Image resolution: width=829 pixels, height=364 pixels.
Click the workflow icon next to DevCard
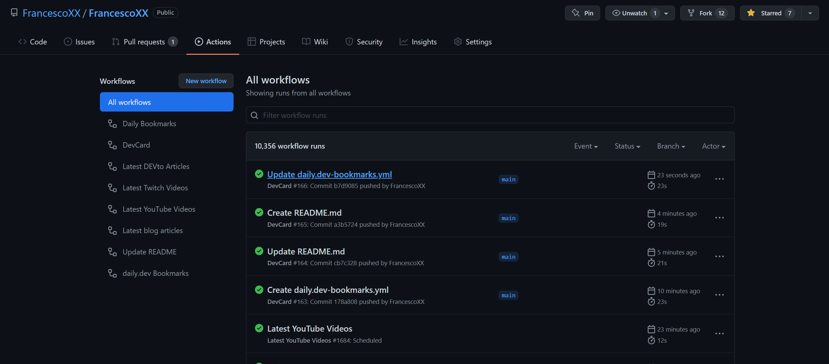[112, 145]
